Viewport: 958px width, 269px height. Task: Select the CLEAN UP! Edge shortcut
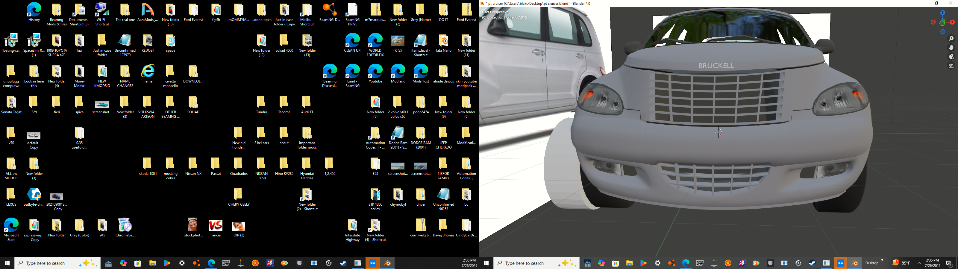[x=352, y=43]
